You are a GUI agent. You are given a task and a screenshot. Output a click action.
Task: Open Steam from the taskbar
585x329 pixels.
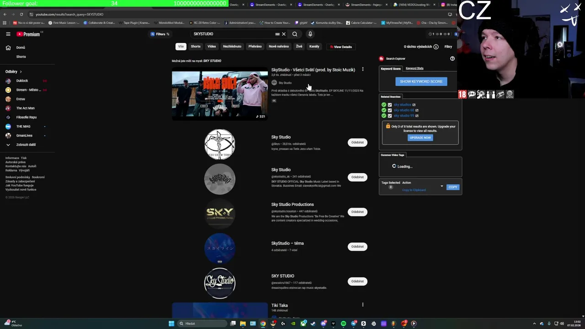tap(313, 324)
